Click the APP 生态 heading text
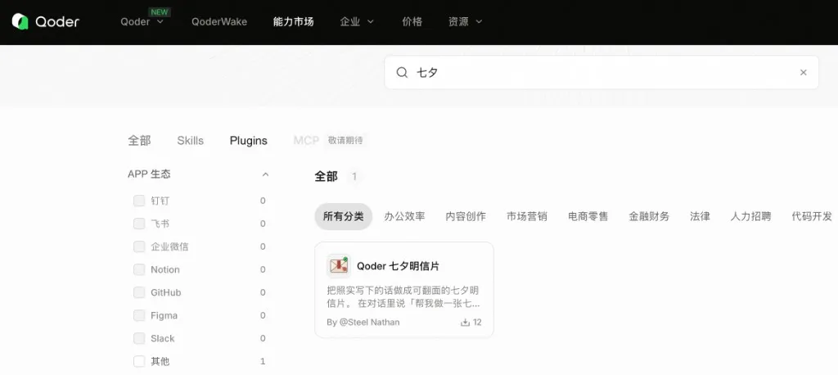 pos(149,174)
